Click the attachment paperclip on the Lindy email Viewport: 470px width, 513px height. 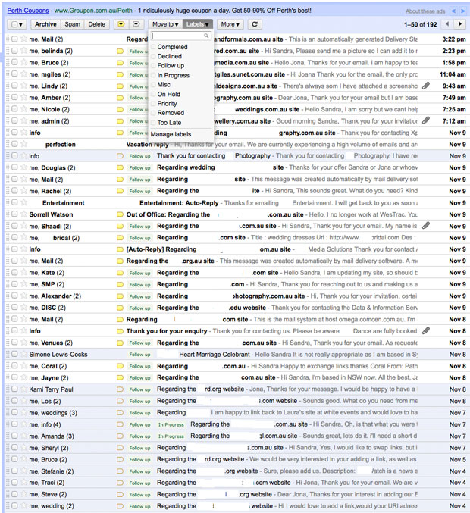point(427,86)
